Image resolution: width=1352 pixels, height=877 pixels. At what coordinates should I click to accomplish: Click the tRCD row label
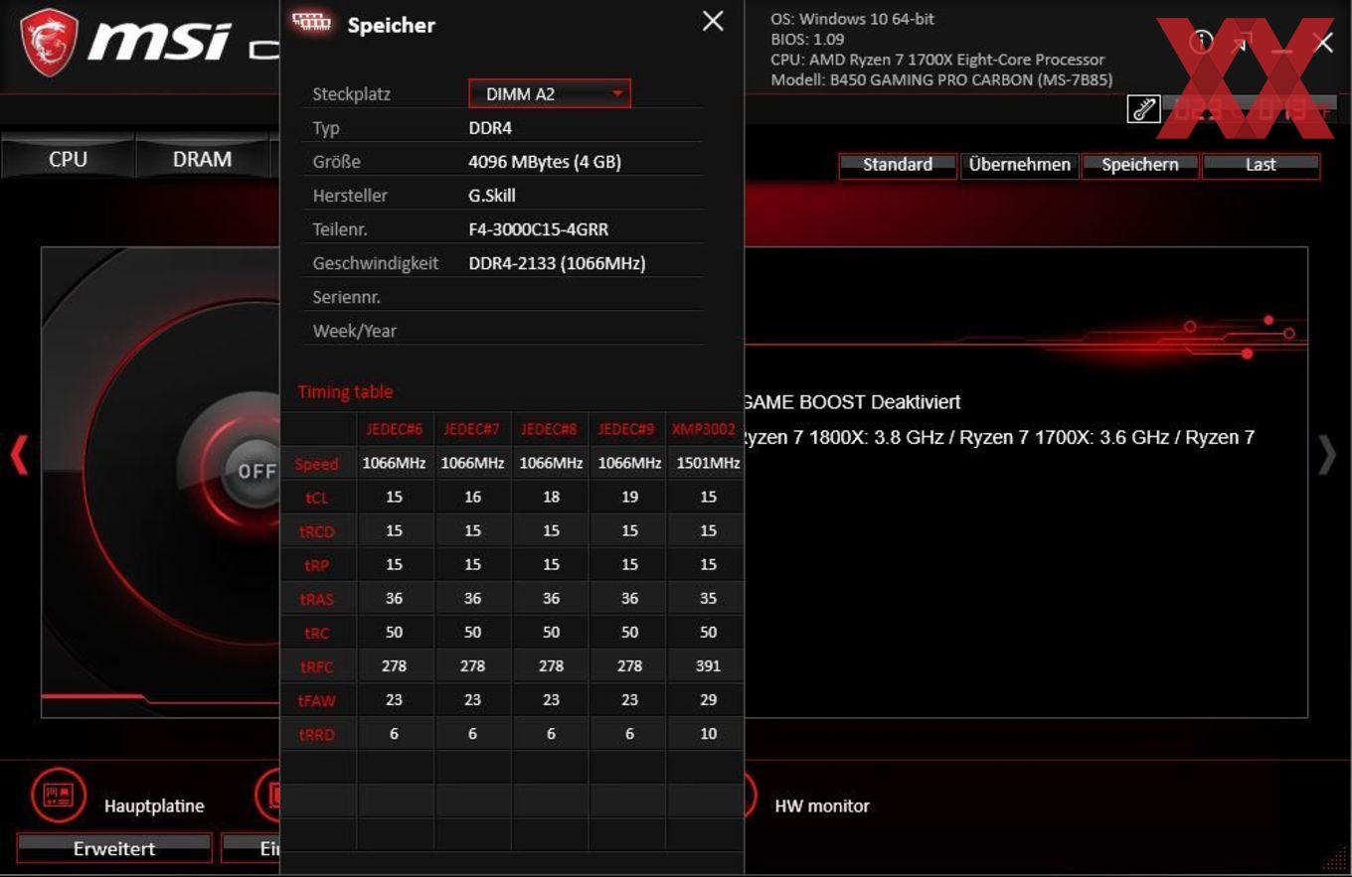pyautogui.click(x=317, y=531)
